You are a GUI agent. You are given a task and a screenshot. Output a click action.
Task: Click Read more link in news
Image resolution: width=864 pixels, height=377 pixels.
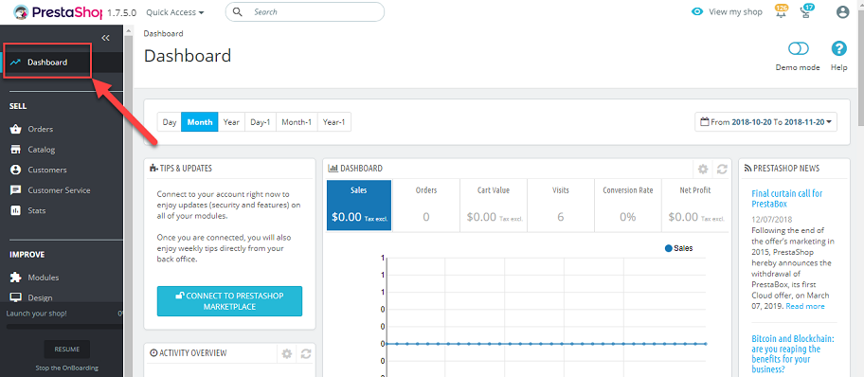point(805,306)
